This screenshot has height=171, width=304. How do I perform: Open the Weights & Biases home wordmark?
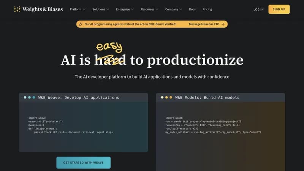coord(43,9)
